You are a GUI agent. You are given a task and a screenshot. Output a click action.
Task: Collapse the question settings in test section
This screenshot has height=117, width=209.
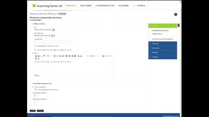point(42,84)
